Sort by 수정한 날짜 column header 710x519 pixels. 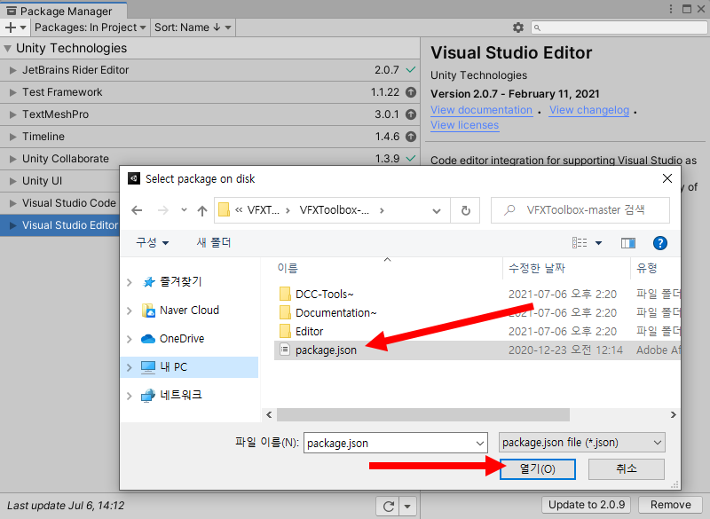[x=537, y=268]
